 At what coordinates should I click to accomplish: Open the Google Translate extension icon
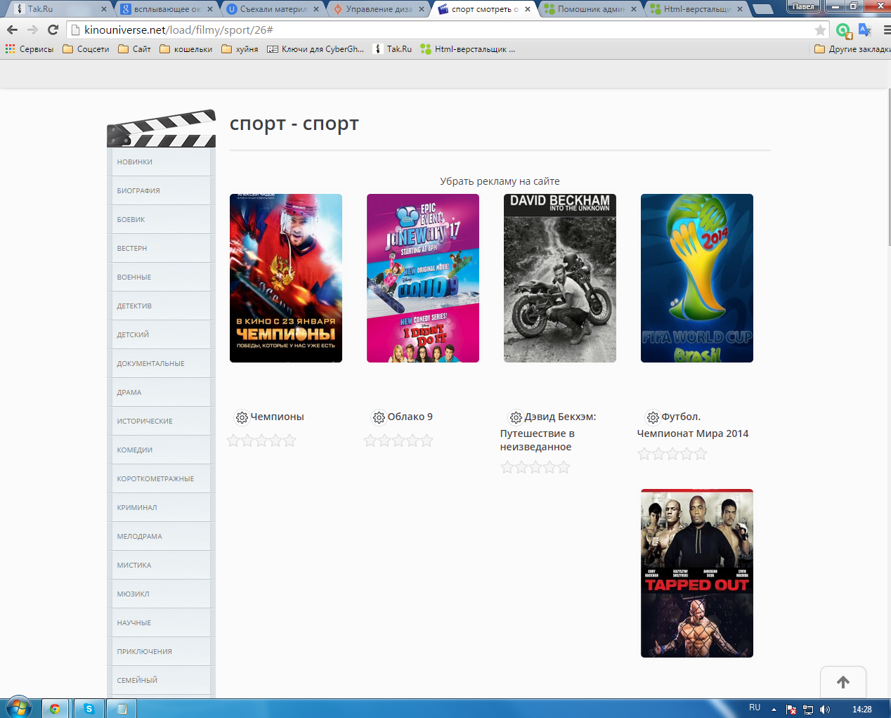(x=864, y=30)
